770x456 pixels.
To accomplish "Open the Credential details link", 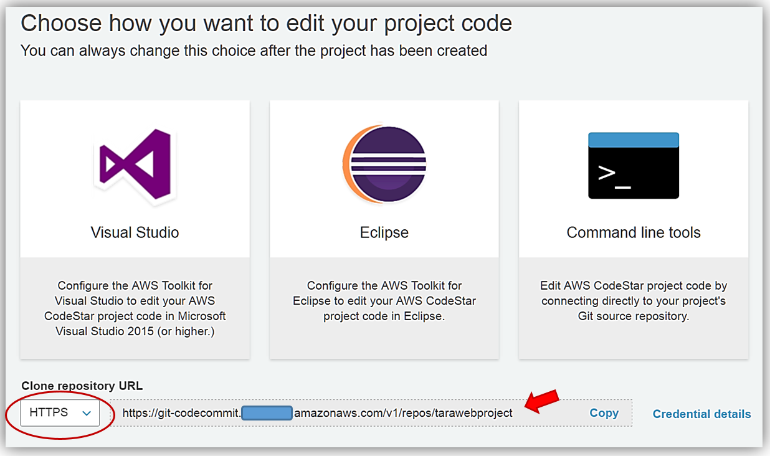I will point(701,414).
